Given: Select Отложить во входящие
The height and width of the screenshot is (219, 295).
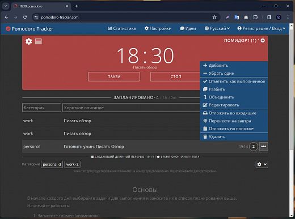Looking at the screenshot, I should point(234,113).
